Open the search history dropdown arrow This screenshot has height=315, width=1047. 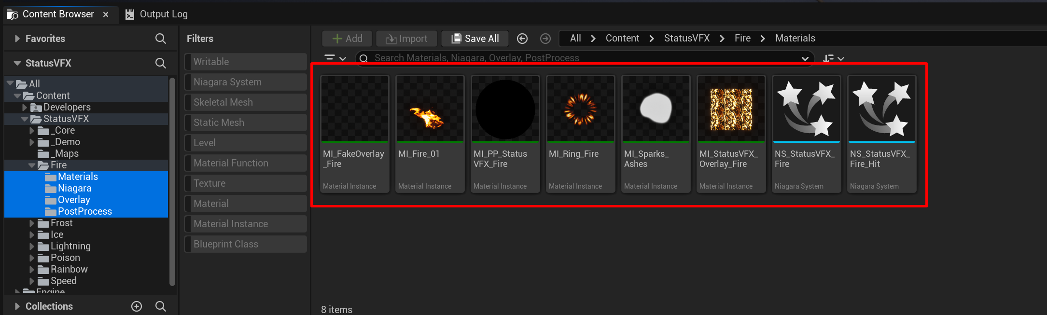[x=805, y=58]
